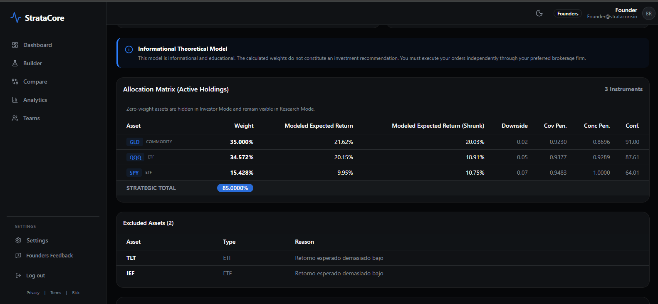Viewport: 658px width, 304px height.
Task: Toggle dark mode with the moon icon
Action: pos(539,13)
